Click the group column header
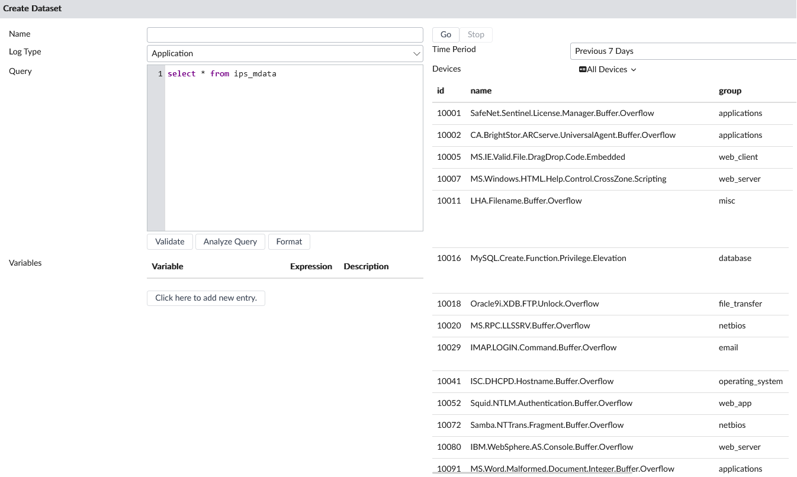797x477 pixels. pos(729,91)
